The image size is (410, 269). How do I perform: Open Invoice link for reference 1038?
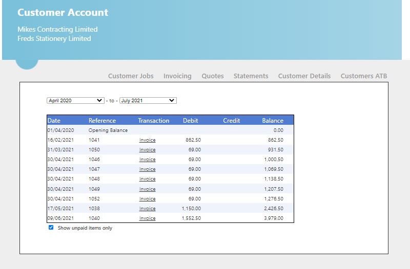point(148,209)
